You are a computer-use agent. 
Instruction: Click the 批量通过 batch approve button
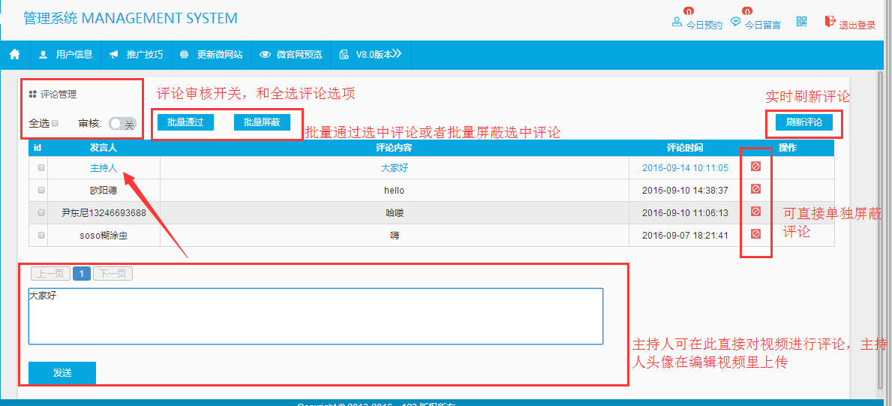pyautogui.click(x=185, y=122)
